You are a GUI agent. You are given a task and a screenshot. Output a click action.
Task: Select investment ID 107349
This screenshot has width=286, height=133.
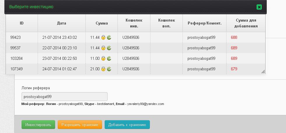[x=16, y=69]
